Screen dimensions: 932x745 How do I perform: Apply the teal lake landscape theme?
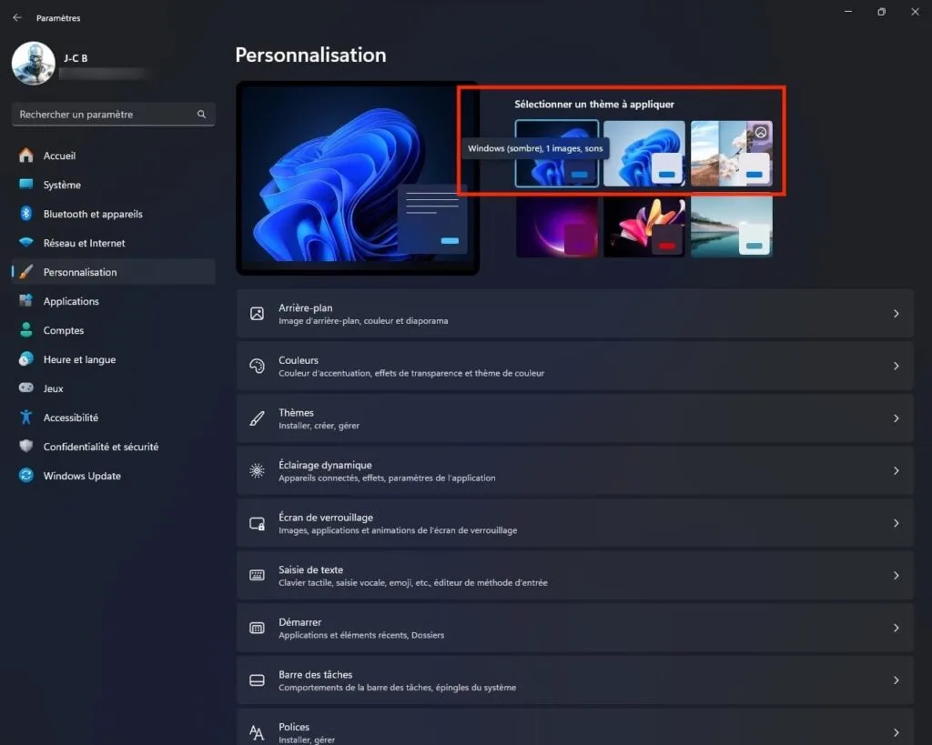pos(732,227)
